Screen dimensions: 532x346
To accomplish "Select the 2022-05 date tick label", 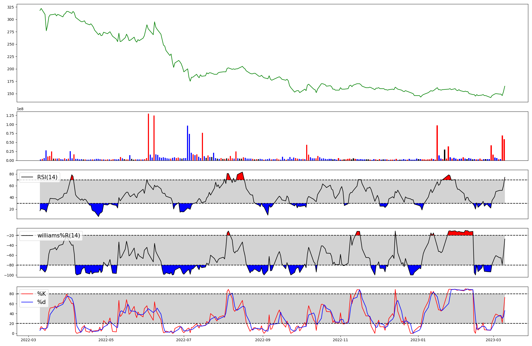I will point(106,340).
